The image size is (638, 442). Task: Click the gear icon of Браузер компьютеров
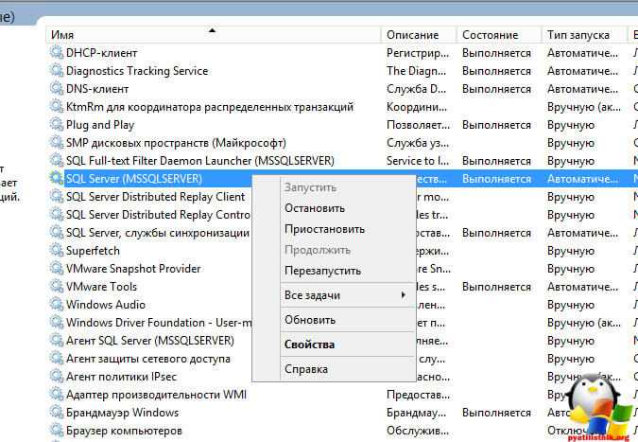(56, 431)
